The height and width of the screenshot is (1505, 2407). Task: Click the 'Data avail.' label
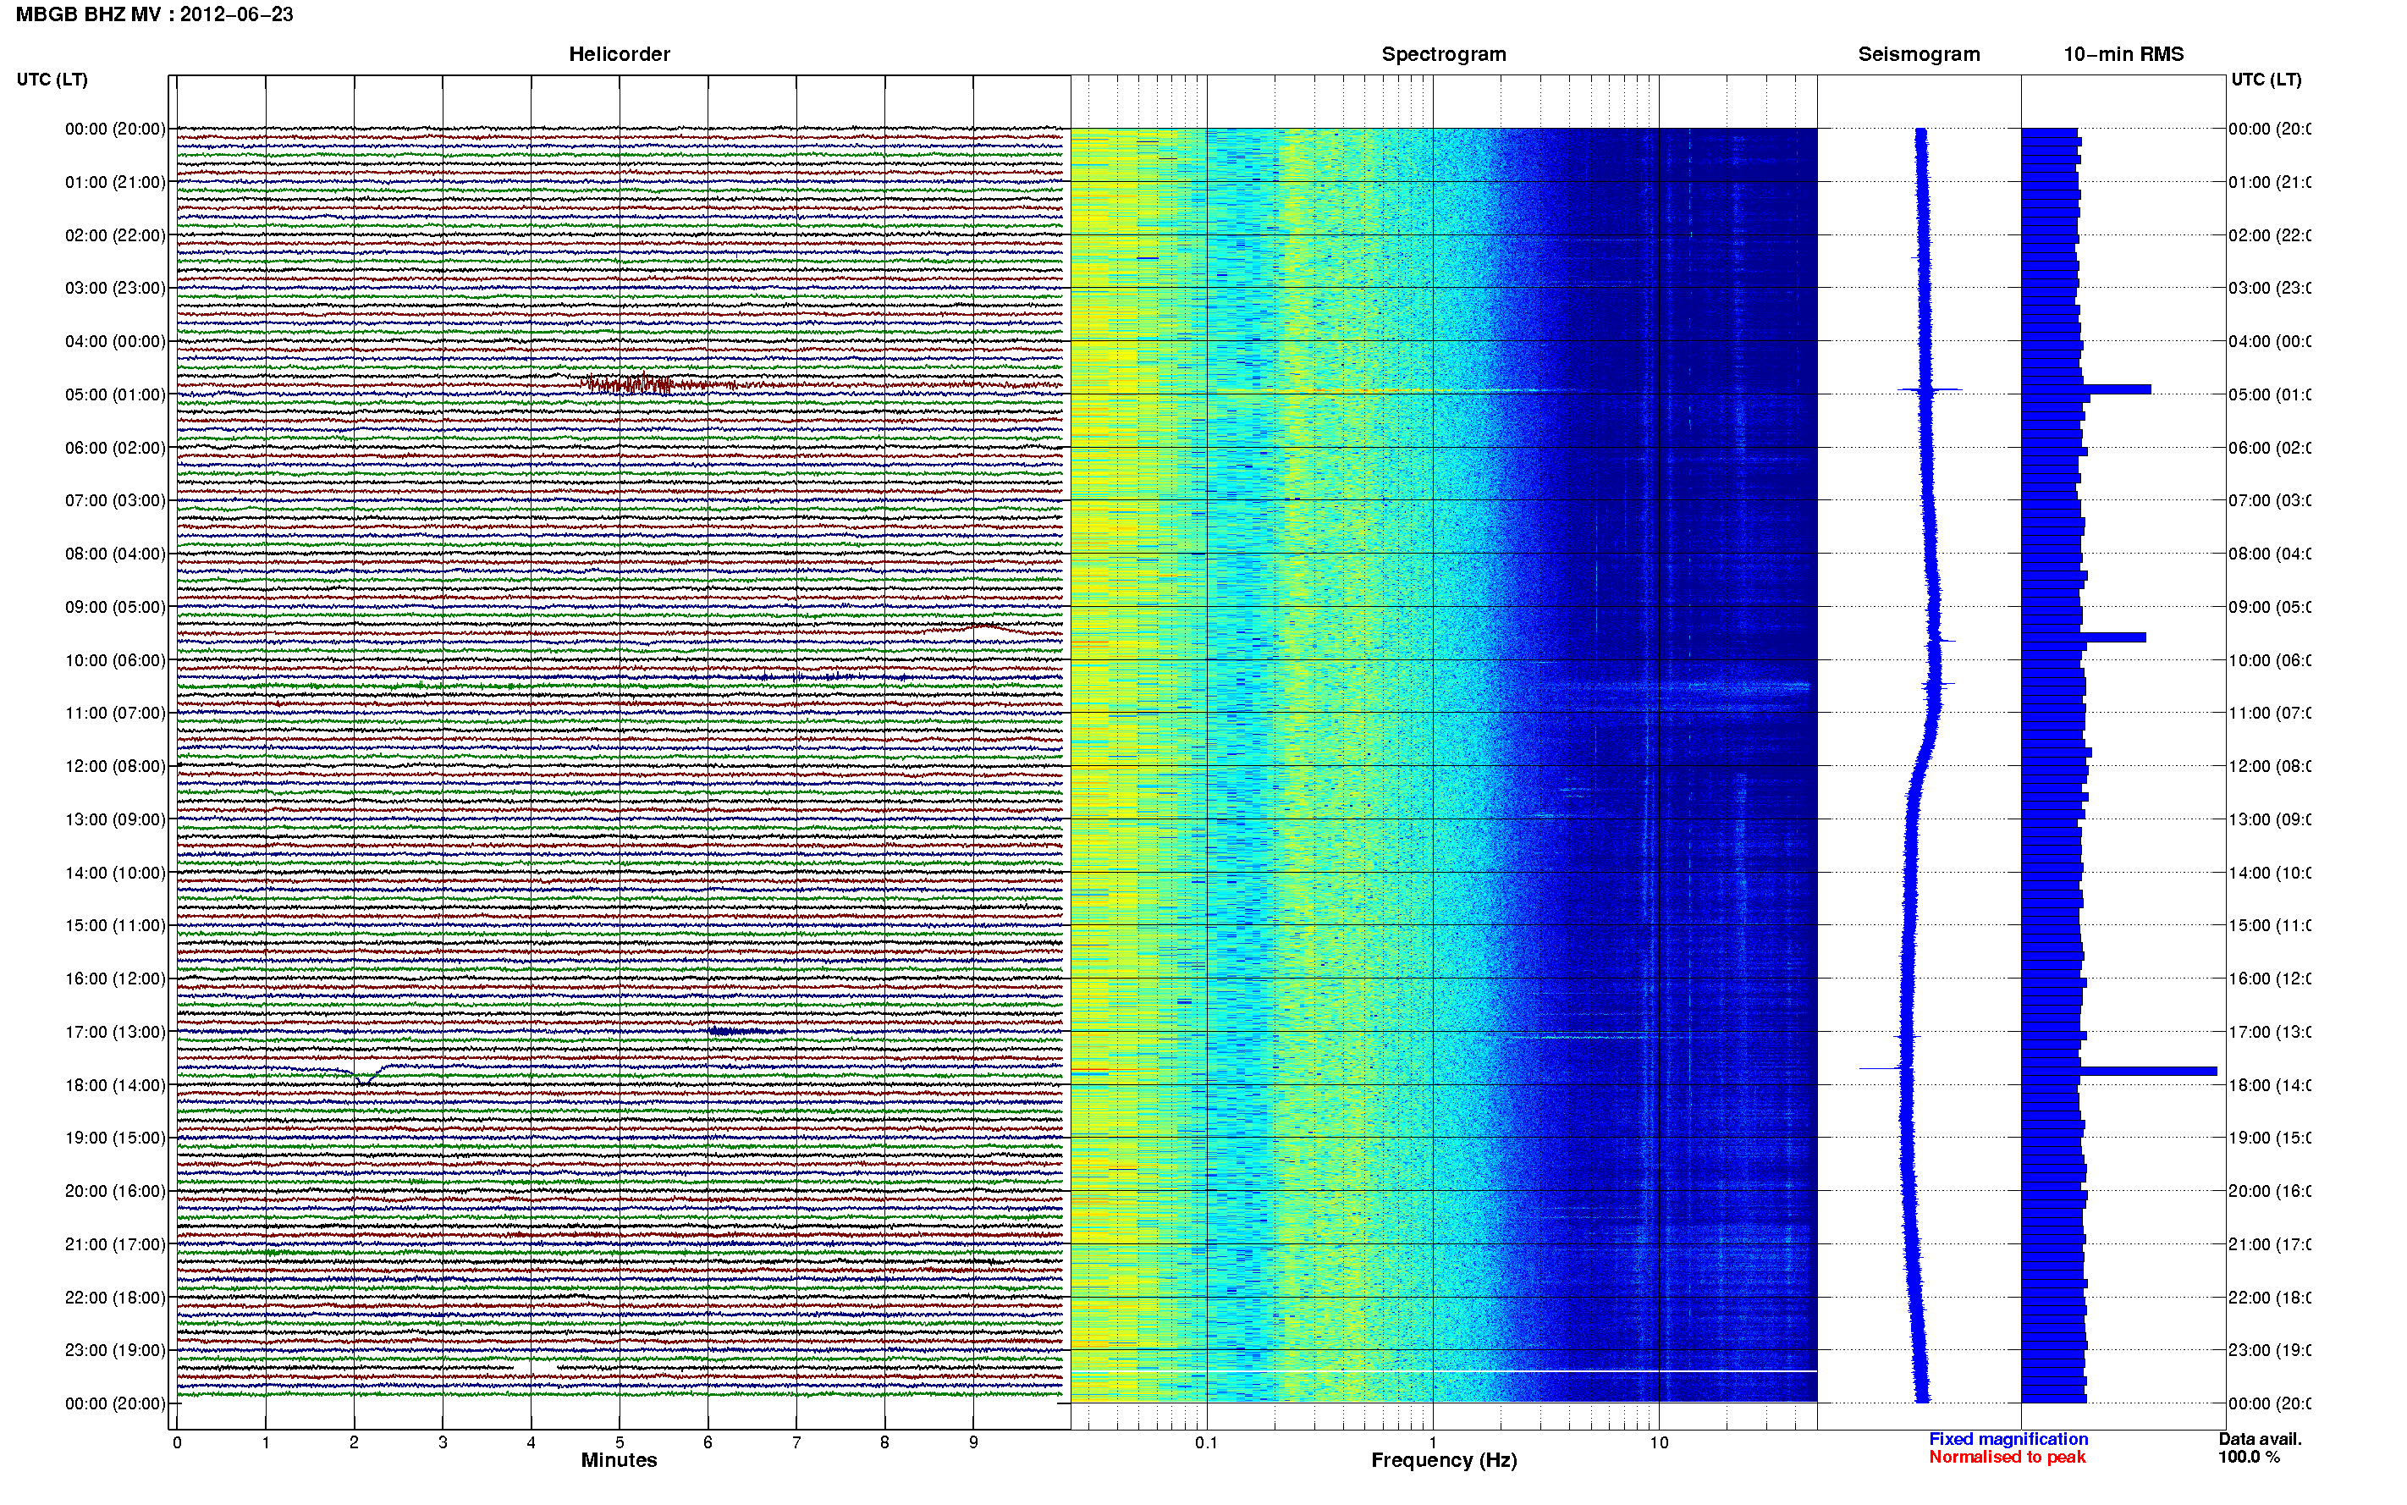click(x=2260, y=1439)
